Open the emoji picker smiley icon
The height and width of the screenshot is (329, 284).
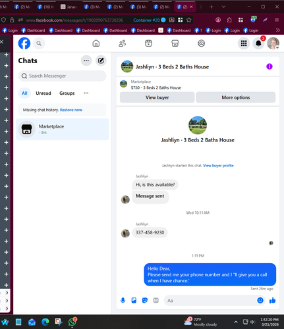pyautogui.click(x=260, y=300)
